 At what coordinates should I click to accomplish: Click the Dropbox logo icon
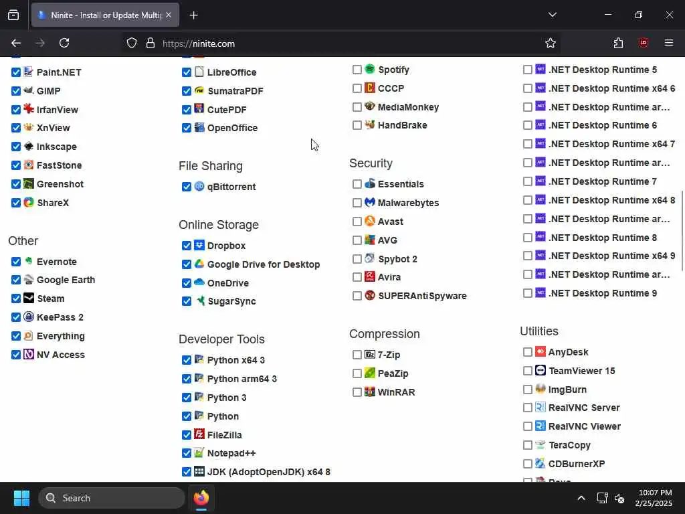click(x=199, y=245)
